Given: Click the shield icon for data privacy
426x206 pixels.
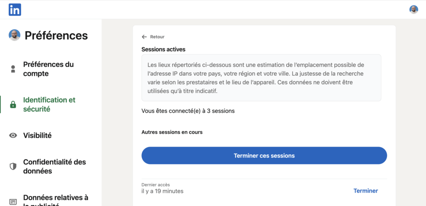Looking at the screenshot, I should point(13,166).
